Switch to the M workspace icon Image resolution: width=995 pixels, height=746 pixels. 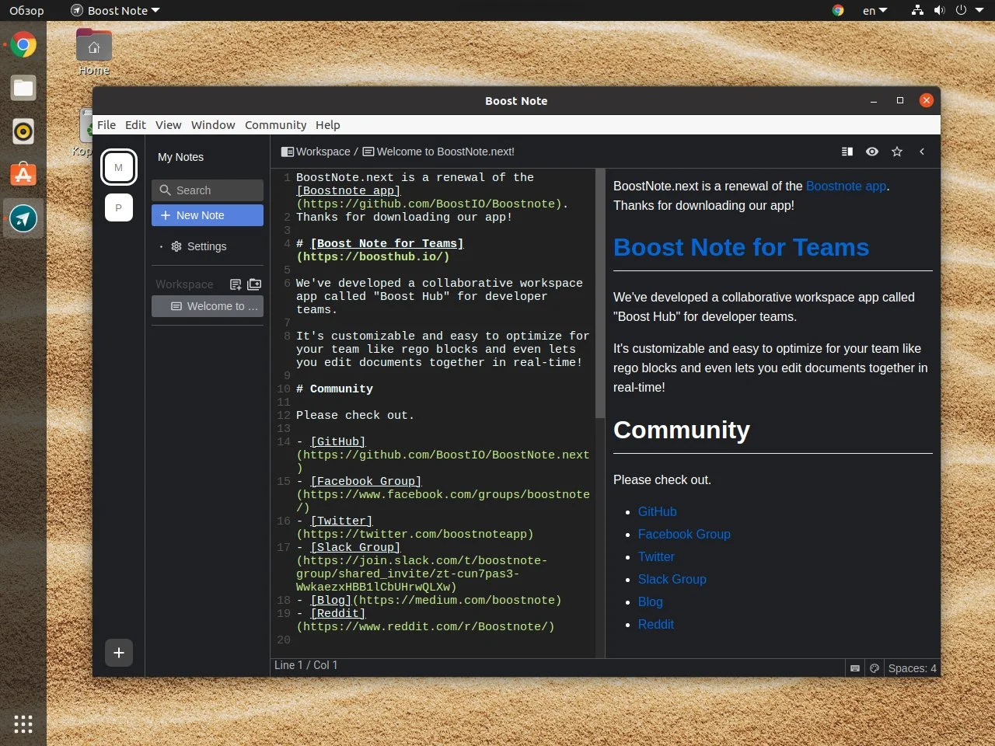[119, 167]
